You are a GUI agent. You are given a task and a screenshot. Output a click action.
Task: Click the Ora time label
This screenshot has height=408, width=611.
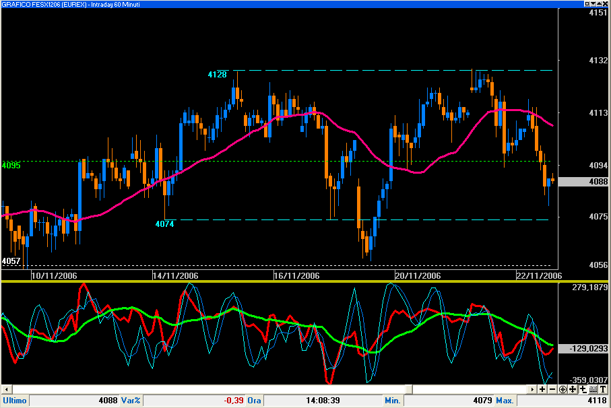(x=255, y=401)
